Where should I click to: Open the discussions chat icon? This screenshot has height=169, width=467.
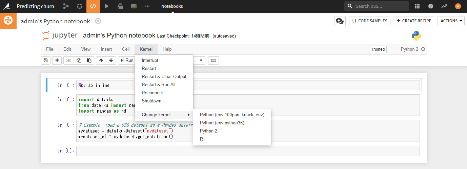point(340,21)
